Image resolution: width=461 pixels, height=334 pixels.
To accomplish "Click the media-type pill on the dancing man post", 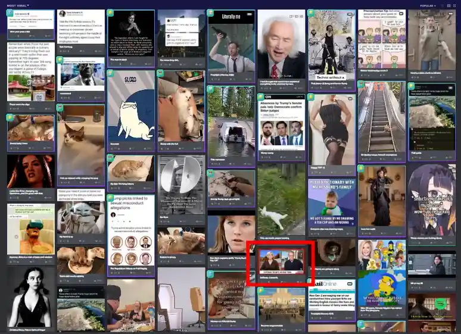I will 450,14.
